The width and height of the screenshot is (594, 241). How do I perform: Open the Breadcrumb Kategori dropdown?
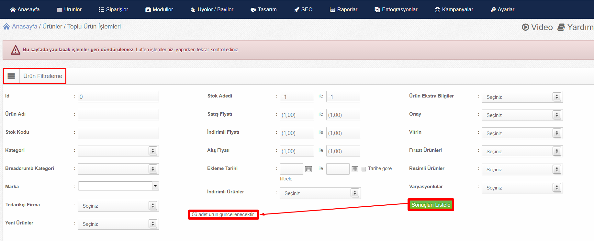118,169
